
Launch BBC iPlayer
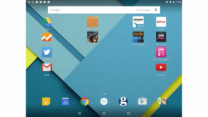coord(161,37)
